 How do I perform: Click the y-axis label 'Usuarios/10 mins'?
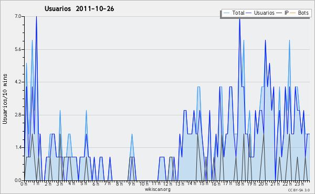tap(5, 99)
